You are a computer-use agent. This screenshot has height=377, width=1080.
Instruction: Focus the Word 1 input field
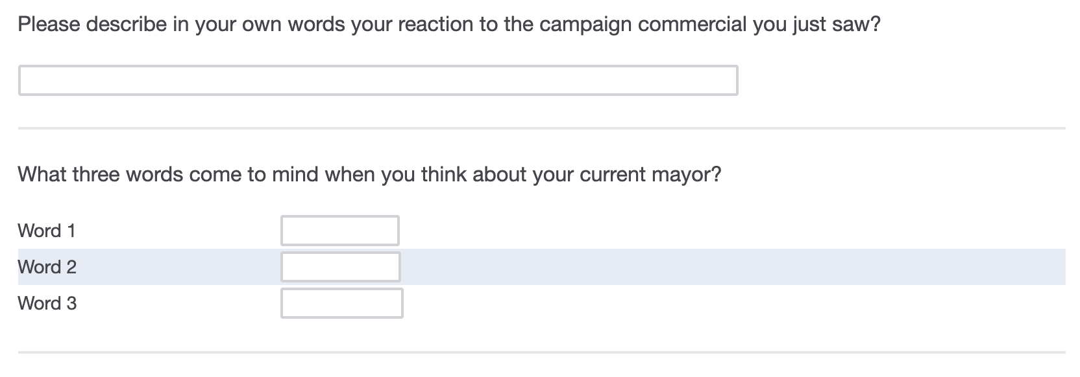click(339, 231)
